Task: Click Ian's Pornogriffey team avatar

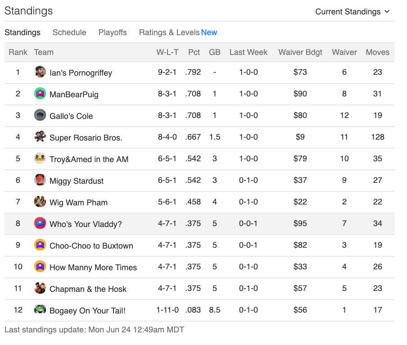Action: click(40, 72)
